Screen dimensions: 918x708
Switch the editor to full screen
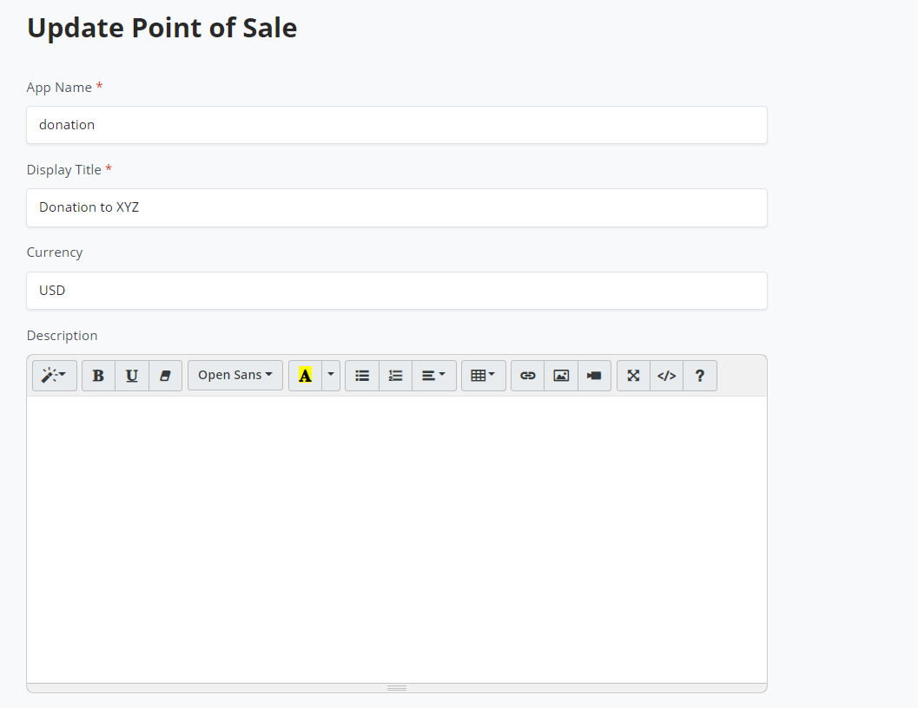[633, 376]
